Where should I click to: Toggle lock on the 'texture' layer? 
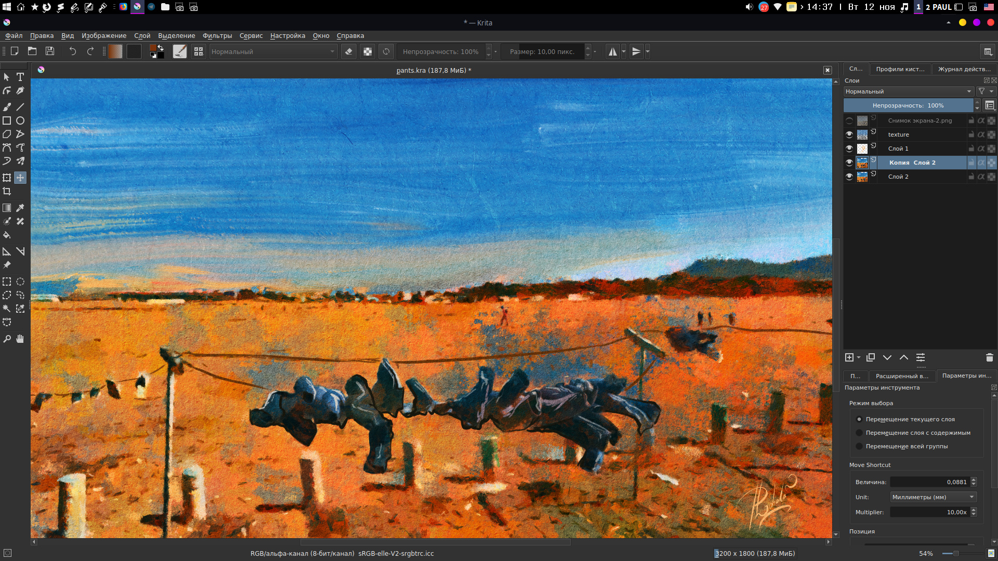(971, 135)
